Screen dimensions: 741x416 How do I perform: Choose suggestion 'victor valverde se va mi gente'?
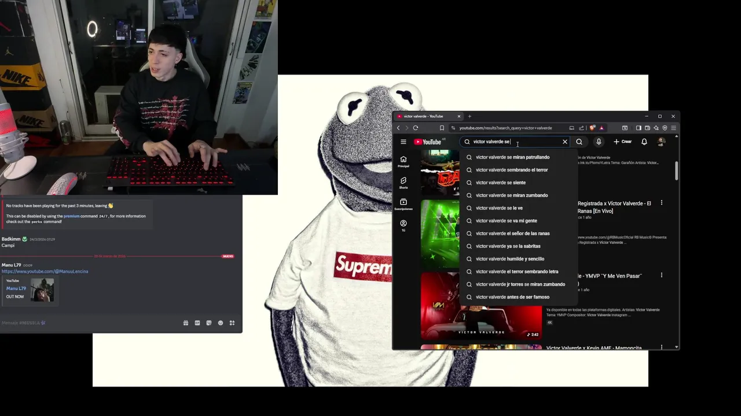[519, 221]
